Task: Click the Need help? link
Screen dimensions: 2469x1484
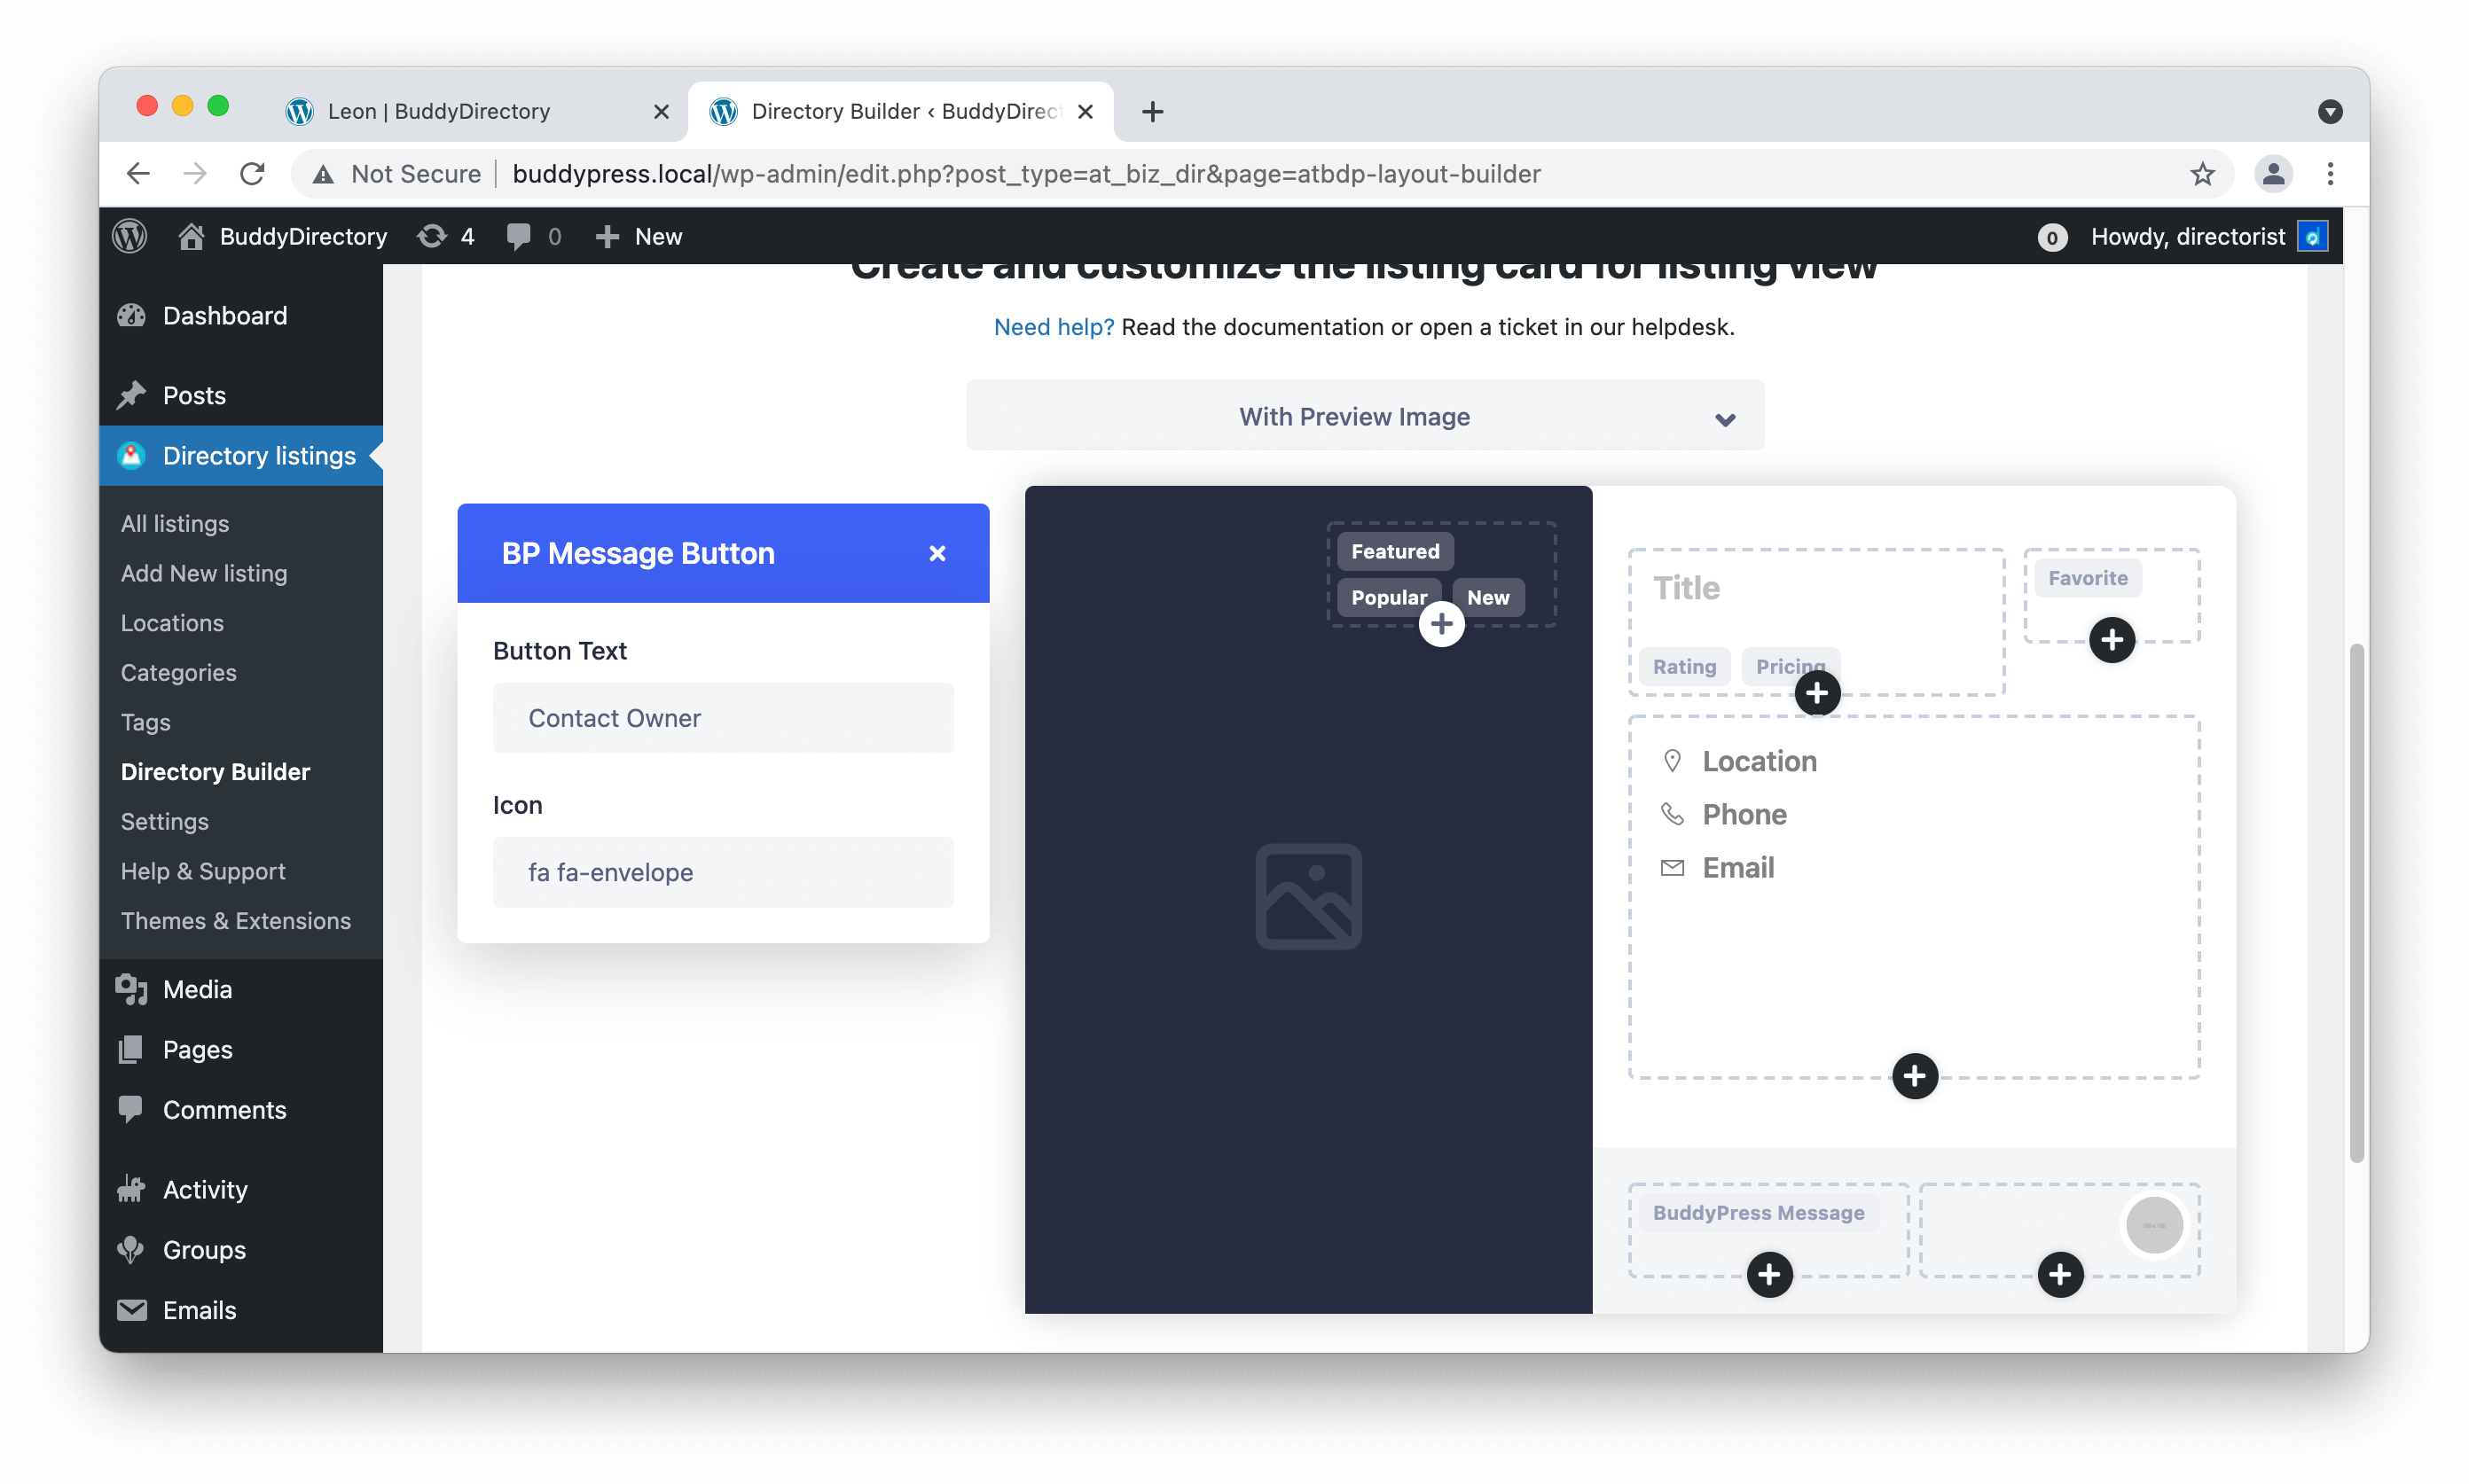Action: [1053, 327]
